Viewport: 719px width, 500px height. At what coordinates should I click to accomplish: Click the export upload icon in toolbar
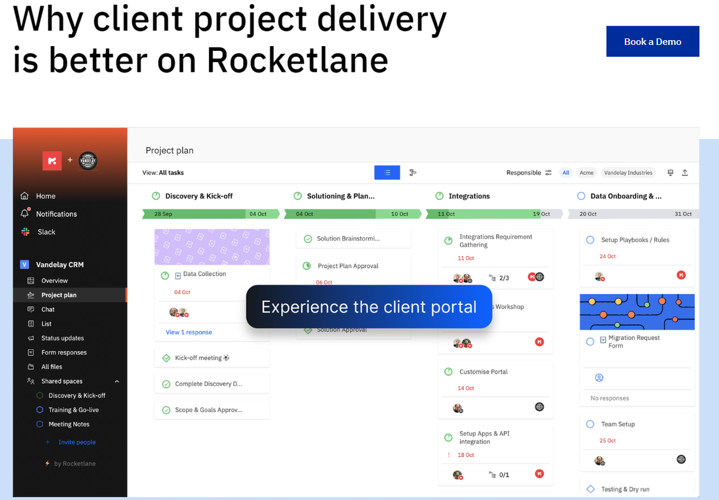(x=685, y=172)
